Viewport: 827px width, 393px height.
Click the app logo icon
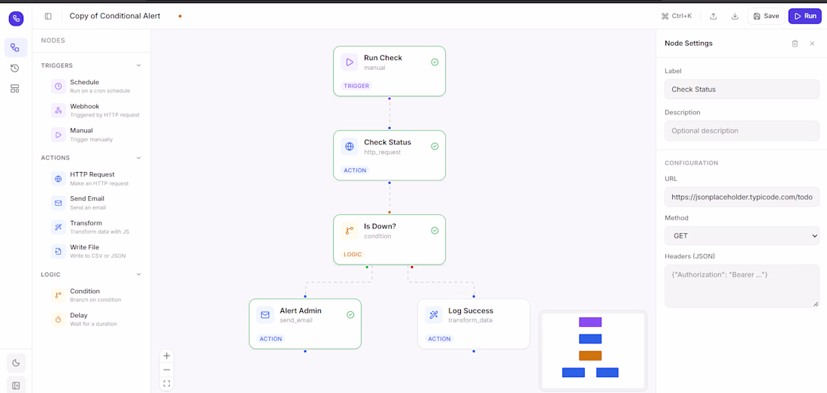coord(16,18)
